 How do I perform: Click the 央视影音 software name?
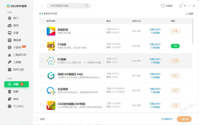coord(63,30)
